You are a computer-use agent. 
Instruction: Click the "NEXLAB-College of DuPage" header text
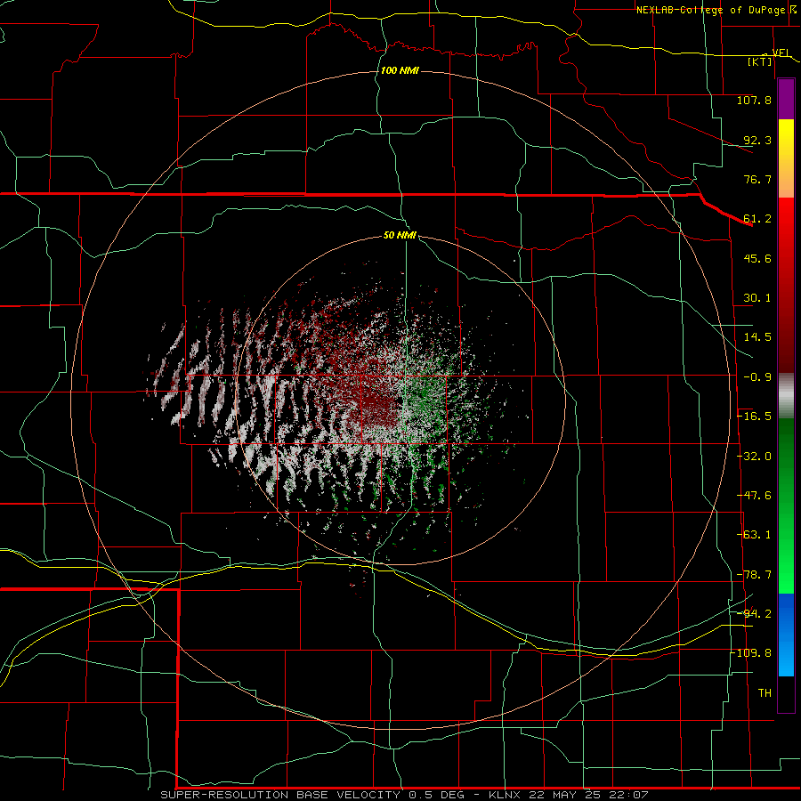pos(712,10)
